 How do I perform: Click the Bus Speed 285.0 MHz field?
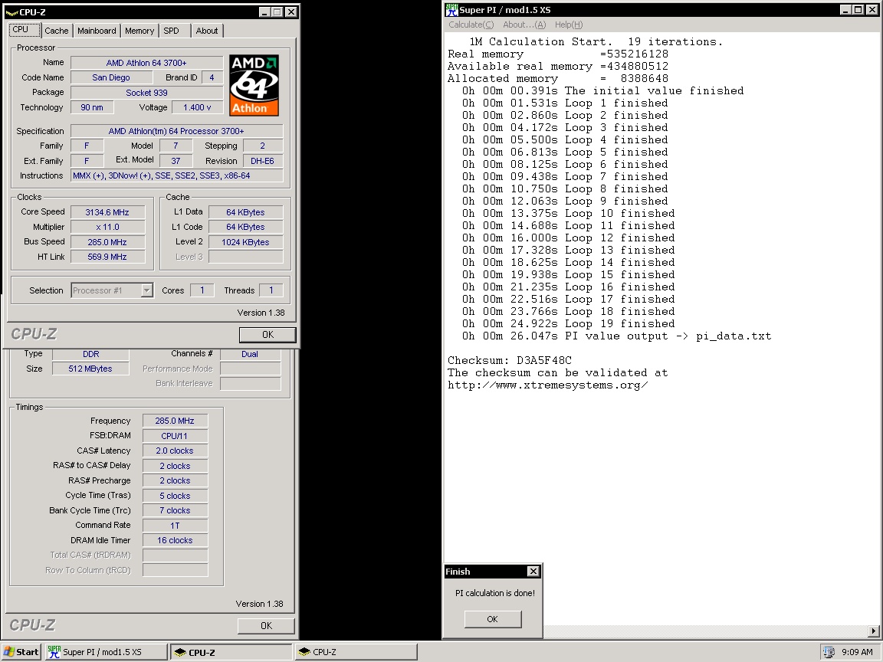pyautogui.click(x=107, y=242)
